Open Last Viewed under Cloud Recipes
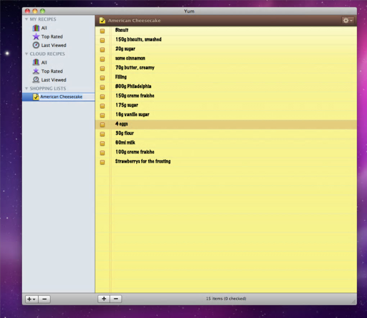 54,80
